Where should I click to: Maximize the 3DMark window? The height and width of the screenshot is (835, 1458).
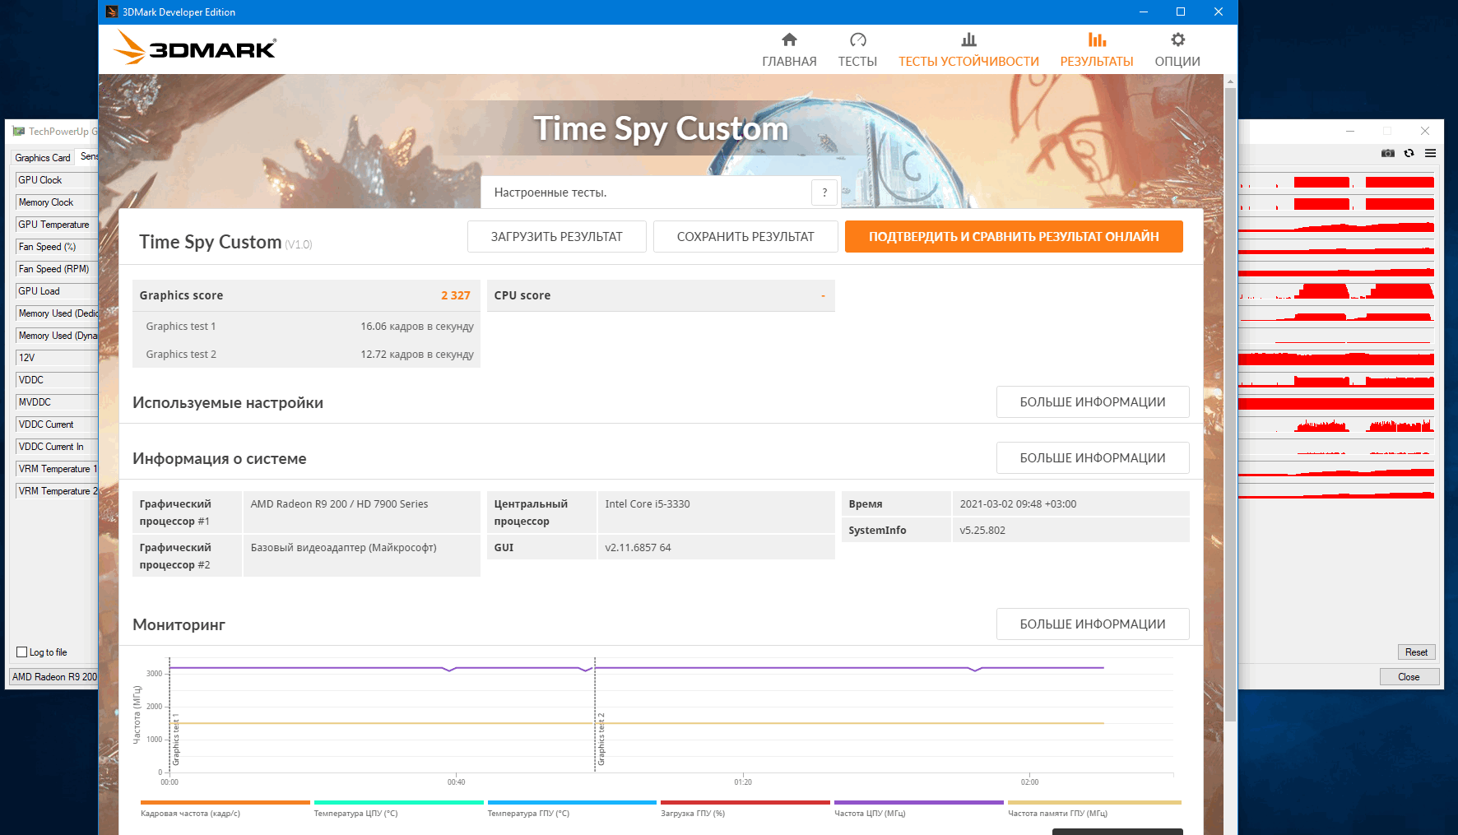coord(1181,12)
